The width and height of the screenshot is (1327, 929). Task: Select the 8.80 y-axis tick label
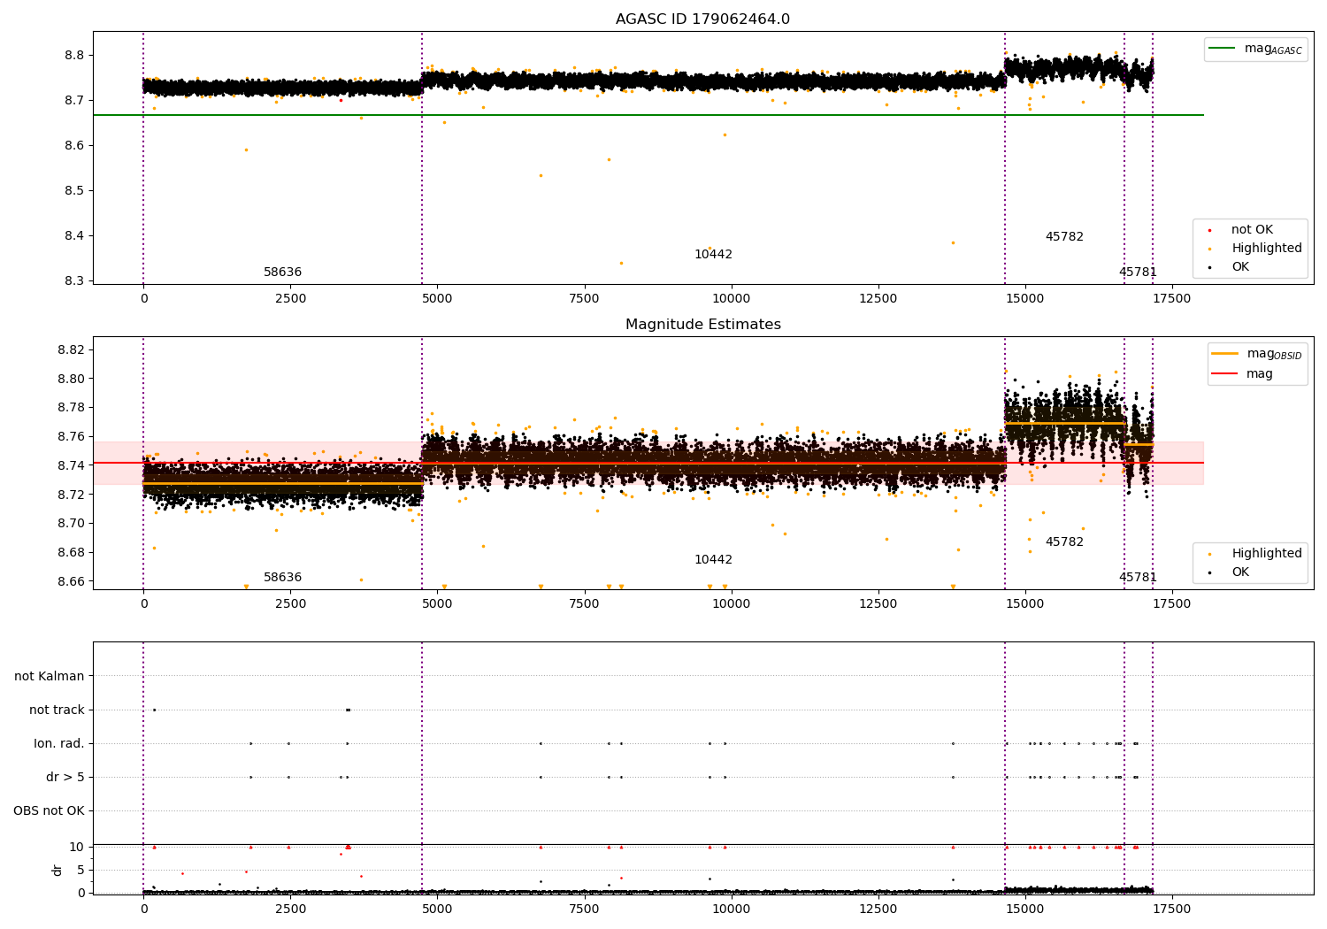click(72, 379)
